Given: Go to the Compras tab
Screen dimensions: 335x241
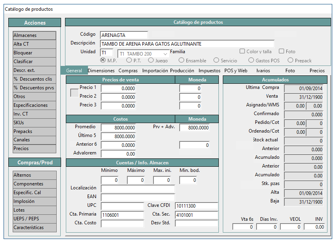Looking at the screenshot, I should coord(128,70).
